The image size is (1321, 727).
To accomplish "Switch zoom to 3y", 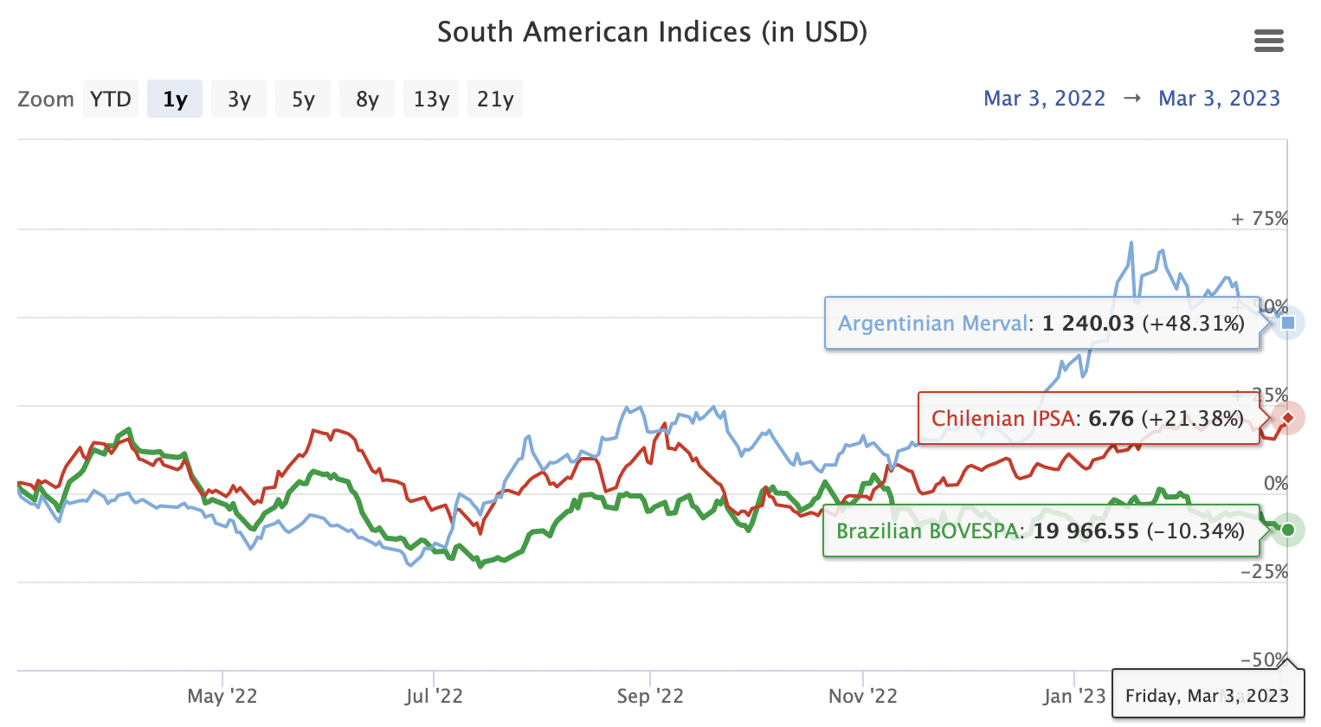I will [x=239, y=99].
